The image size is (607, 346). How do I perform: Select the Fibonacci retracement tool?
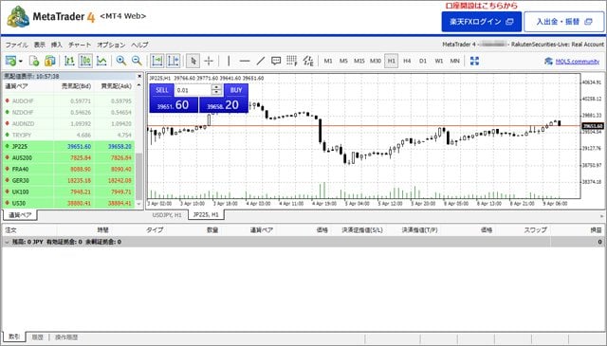coord(292,61)
